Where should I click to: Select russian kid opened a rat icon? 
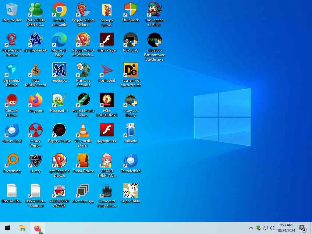coord(130,75)
